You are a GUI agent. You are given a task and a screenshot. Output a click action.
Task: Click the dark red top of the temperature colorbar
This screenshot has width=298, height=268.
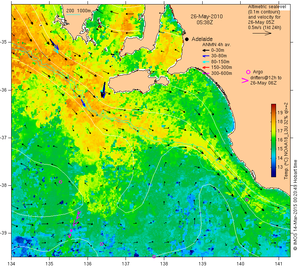(273, 106)
